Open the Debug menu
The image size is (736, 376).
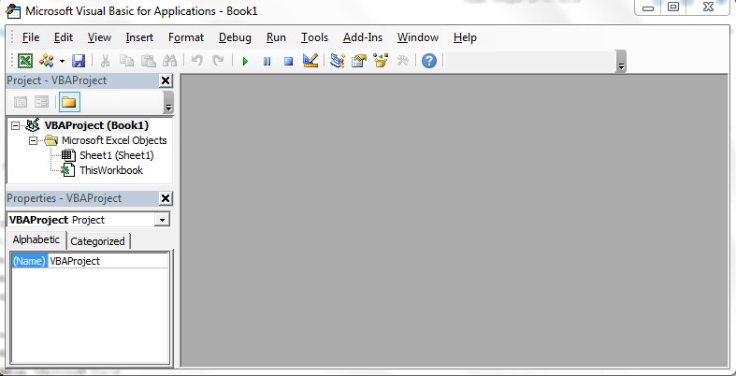pos(235,37)
